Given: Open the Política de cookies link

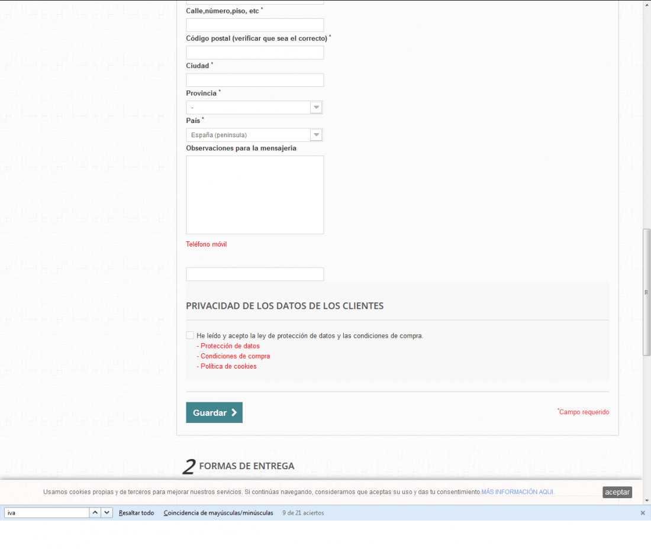Looking at the screenshot, I should [229, 366].
